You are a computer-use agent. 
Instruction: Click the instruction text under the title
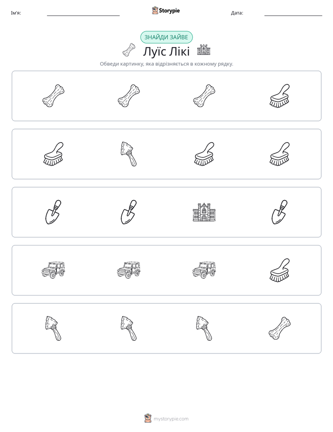(166, 64)
